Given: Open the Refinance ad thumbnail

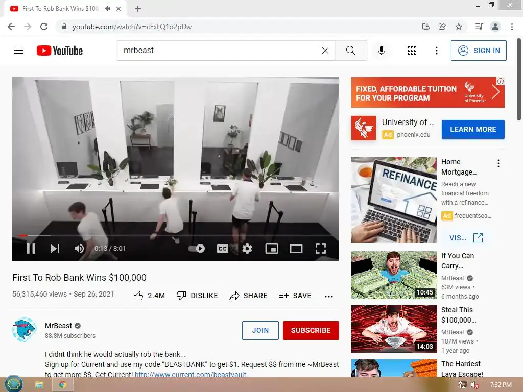Looking at the screenshot, I should tap(394, 200).
